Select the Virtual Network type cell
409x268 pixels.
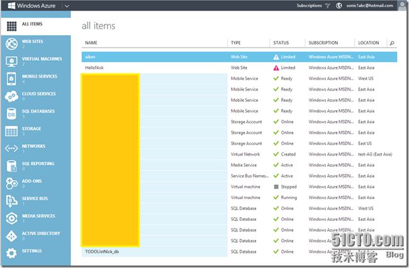[x=245, y=154]
